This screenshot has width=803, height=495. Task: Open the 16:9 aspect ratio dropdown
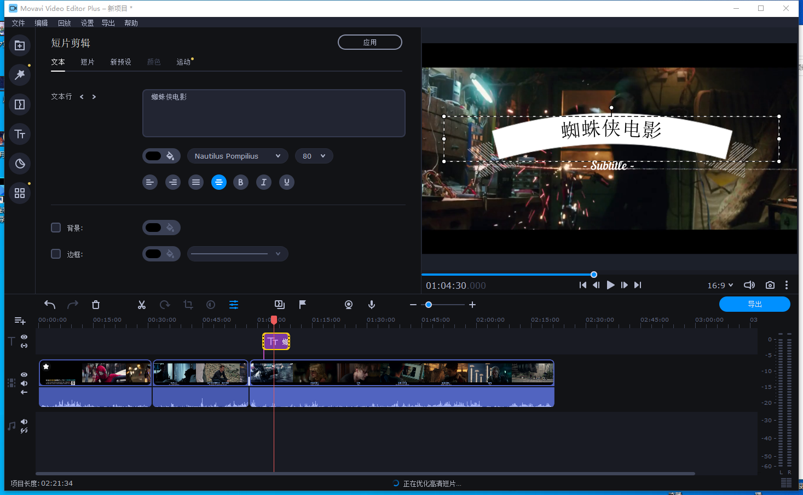coord(720,285)
